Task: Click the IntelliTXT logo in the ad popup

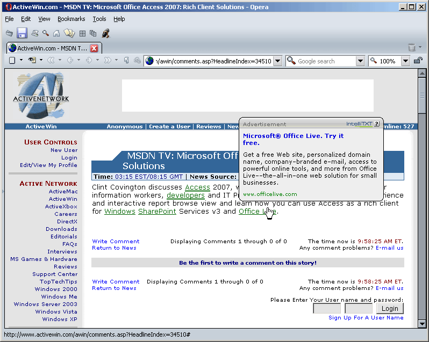Action: pyautogui.click(x=359, y=123)
